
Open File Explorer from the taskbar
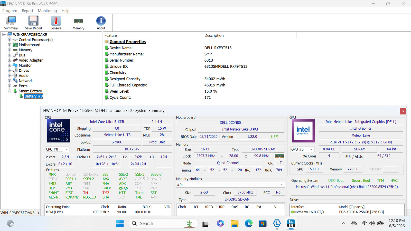coord(235,224)
